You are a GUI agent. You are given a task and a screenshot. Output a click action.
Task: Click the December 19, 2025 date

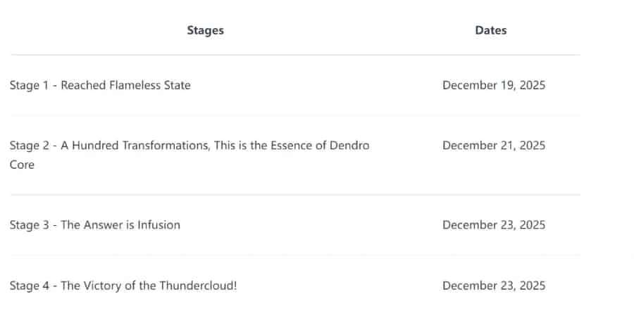click(493, 85)
